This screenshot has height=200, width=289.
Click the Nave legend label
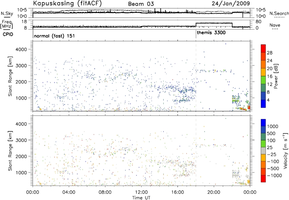275,25
